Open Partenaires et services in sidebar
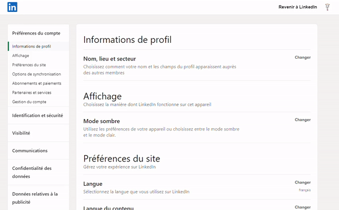339x210 pixels. coord(32,93)
